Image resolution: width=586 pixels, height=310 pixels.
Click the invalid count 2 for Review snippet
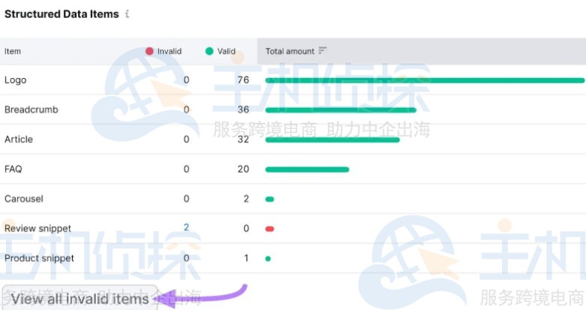(186, 227)
